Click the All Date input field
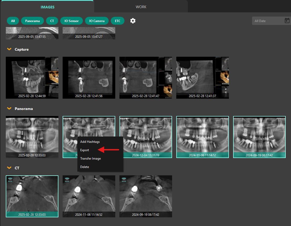This screenshot has height=226, width=291. click(271, 21)
